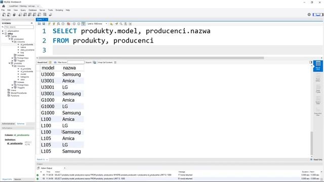Toggle continue-on-error for script execution
The height and width of the screenshot is (182, 324).
pos(68,24)
